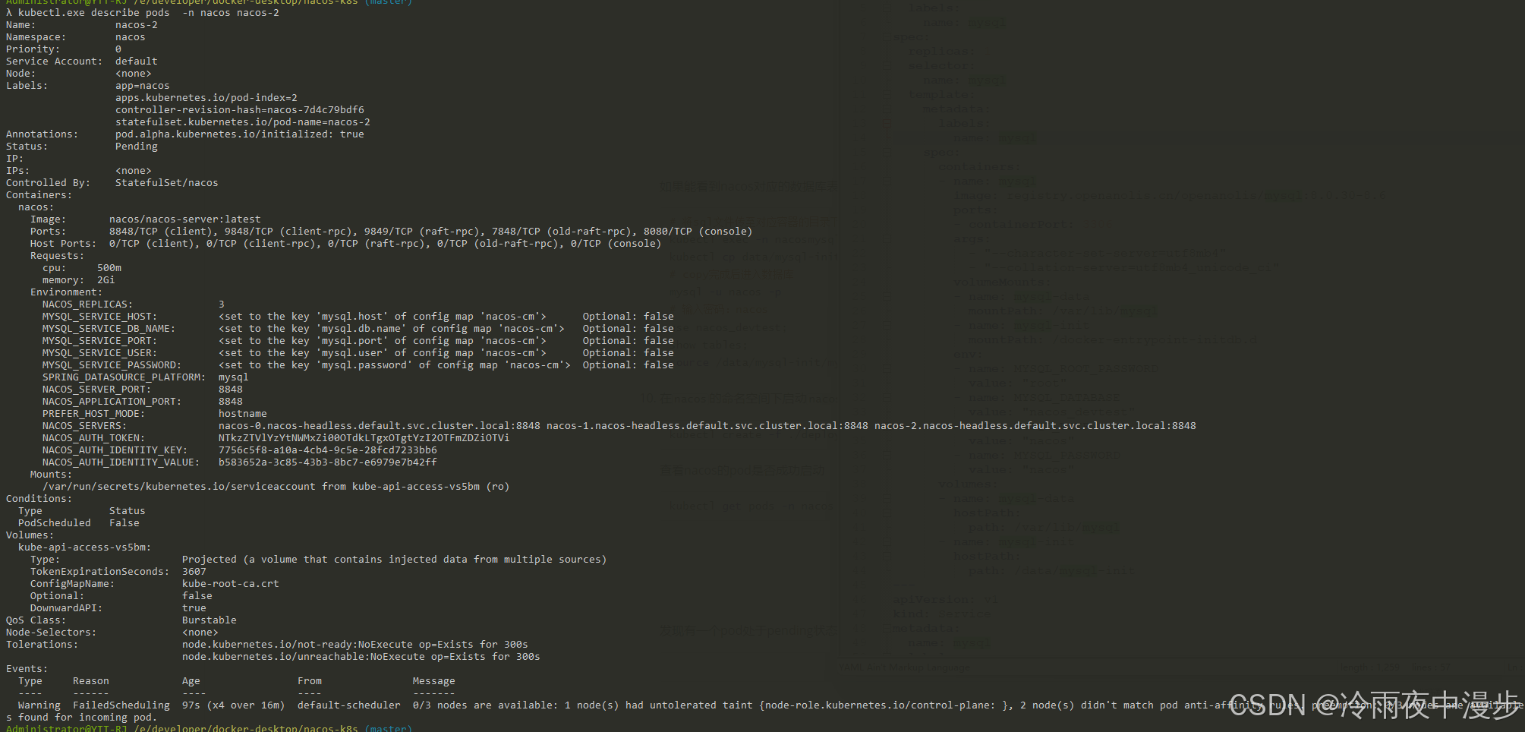Click the 'MYSQL_SERVICE_PASSWORD:' variable name
Screen dimensions: 1525x732
tap(112, 365)
